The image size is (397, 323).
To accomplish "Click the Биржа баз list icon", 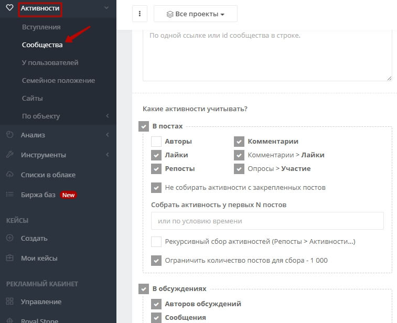I will pos(9,195).
